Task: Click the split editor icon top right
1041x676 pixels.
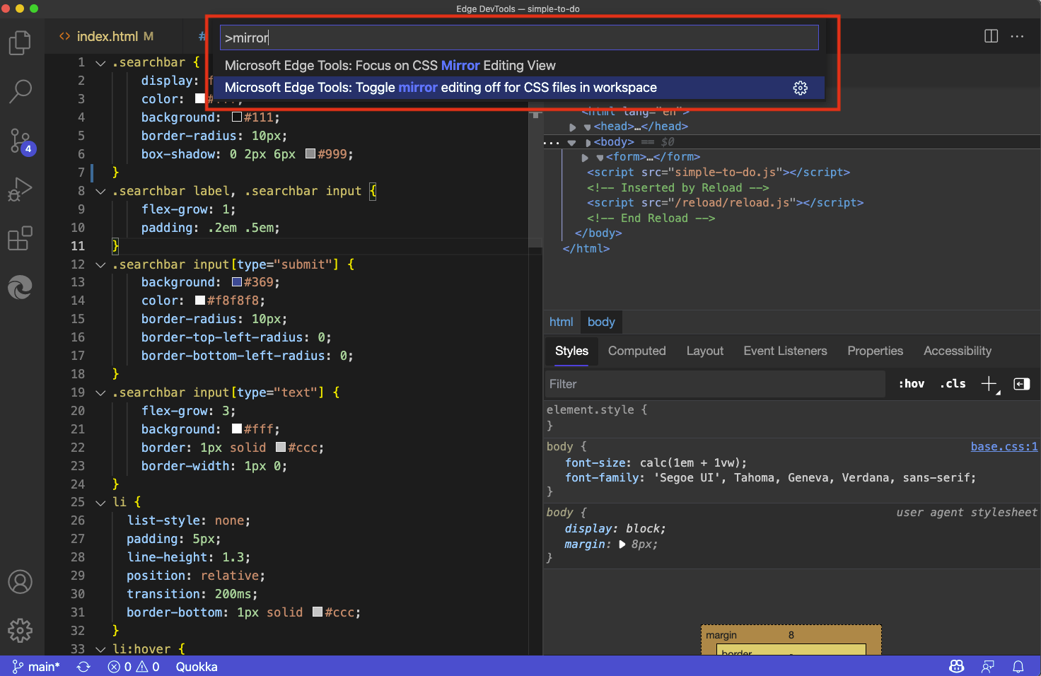Action: [990, 36]
